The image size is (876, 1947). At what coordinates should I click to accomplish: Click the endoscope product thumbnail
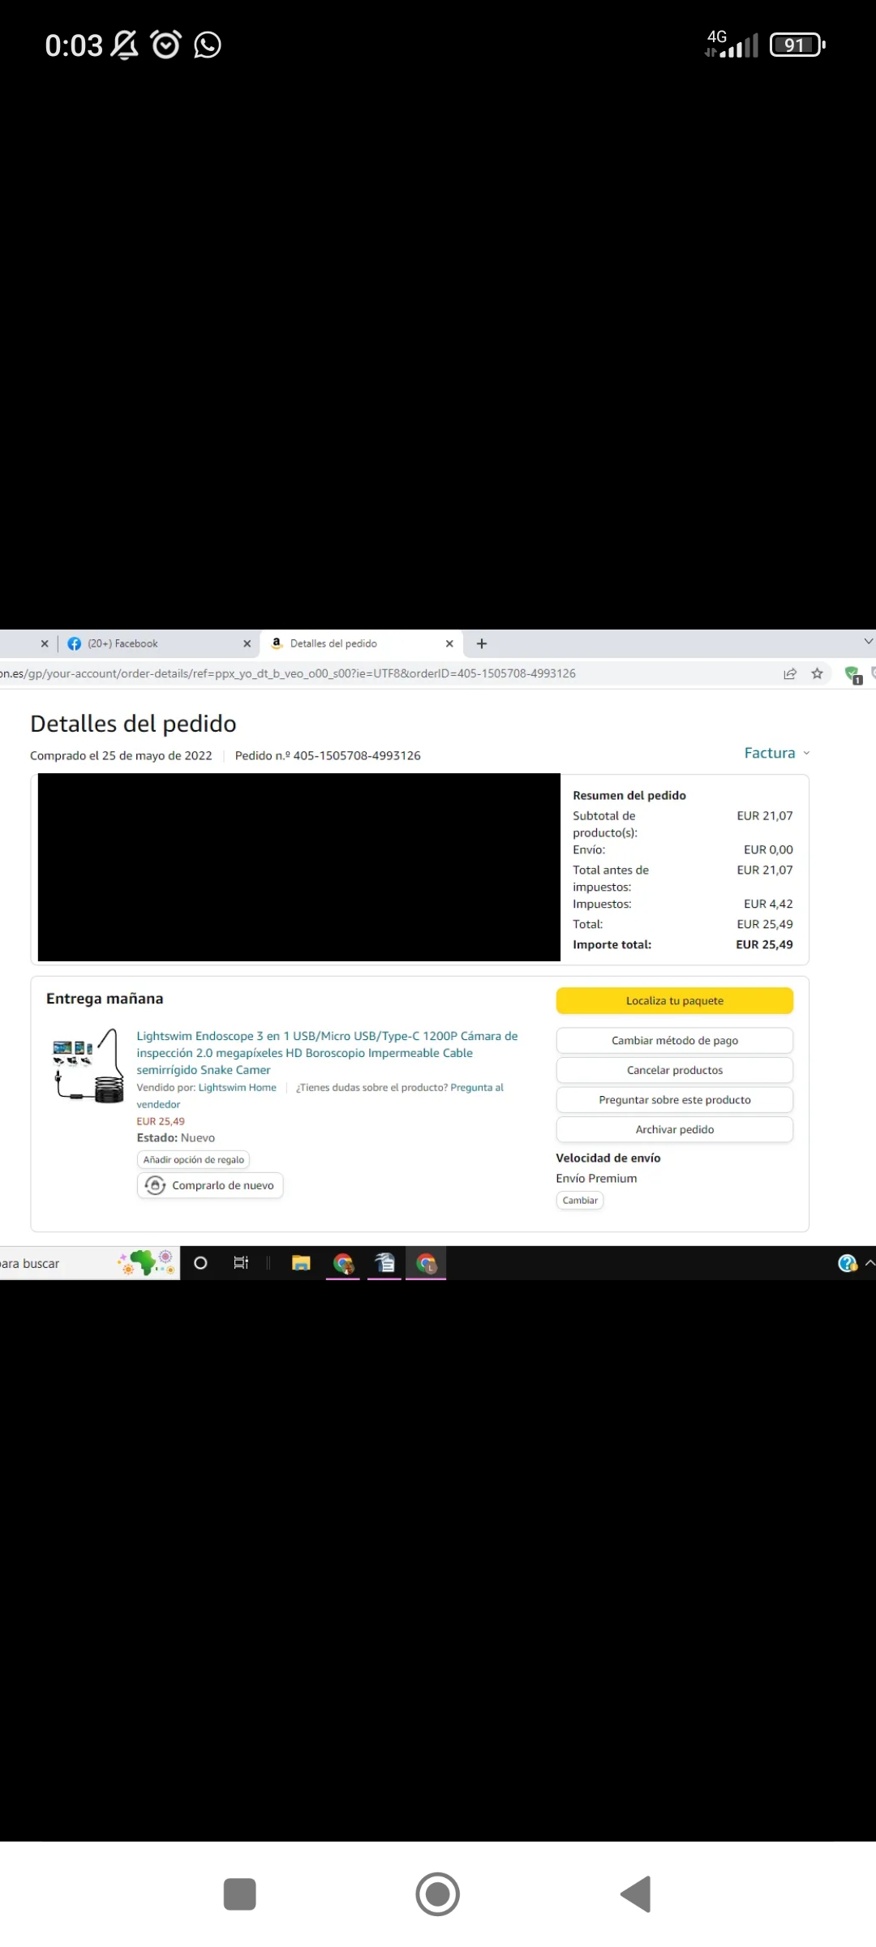click(x=88, y=1066)
